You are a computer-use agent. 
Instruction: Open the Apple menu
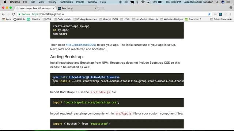(x=5, y=2)
